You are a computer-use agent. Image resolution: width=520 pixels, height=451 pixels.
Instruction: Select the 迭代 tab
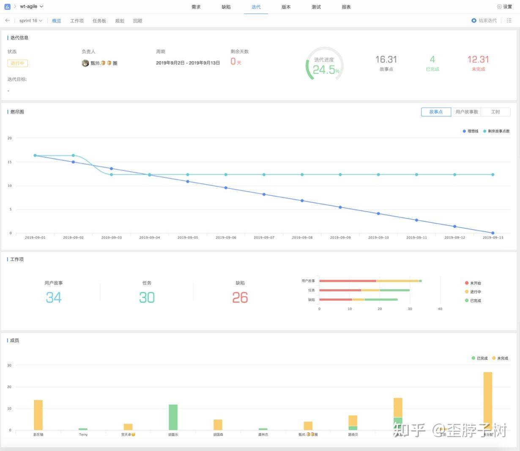point(256,7)
